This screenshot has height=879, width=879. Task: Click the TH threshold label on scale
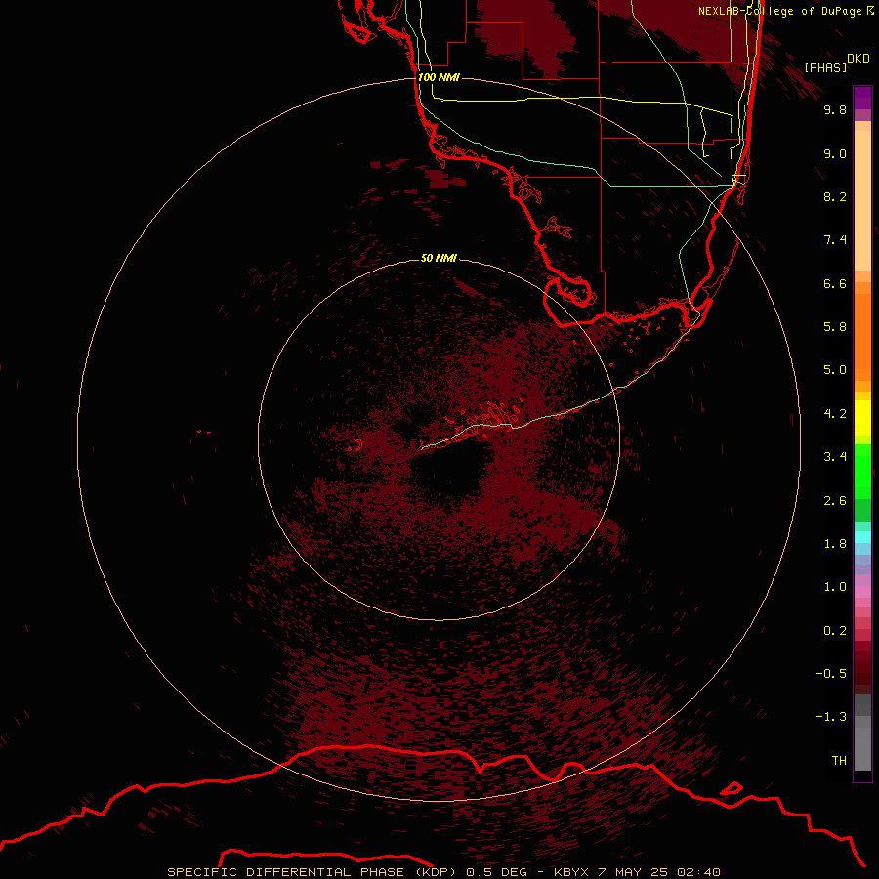(x=839, y=761)
